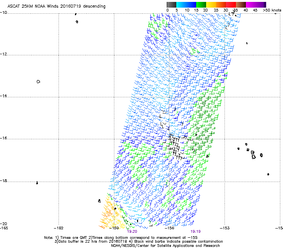The height and width of the screenshot is (248, 283).
Task: Click the '-159' longitude axis label
Action: (x=114, y=228)
